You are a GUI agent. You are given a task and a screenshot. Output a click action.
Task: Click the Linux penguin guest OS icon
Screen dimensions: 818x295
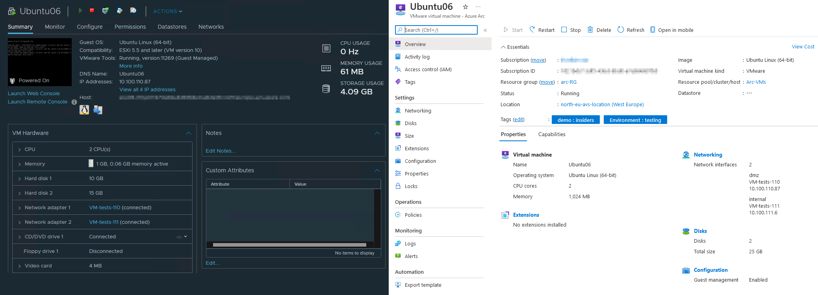[x=84, y=110]
